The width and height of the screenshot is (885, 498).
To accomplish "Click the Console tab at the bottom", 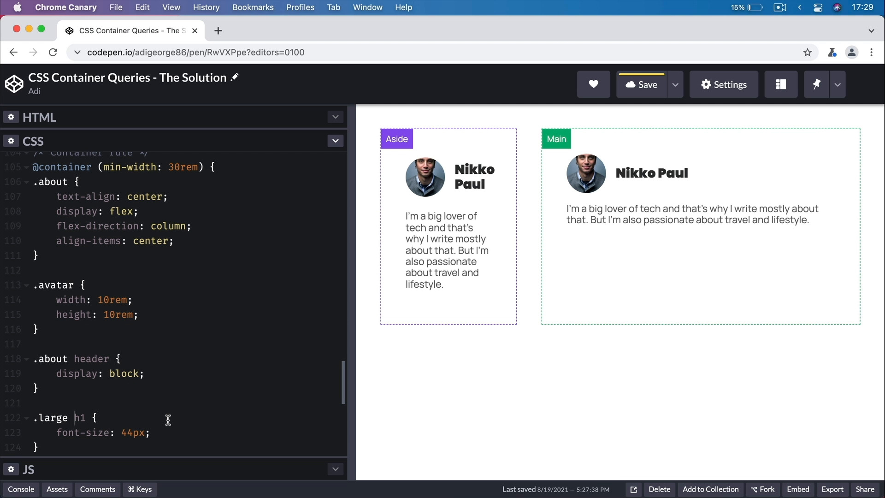I will 21,489.
